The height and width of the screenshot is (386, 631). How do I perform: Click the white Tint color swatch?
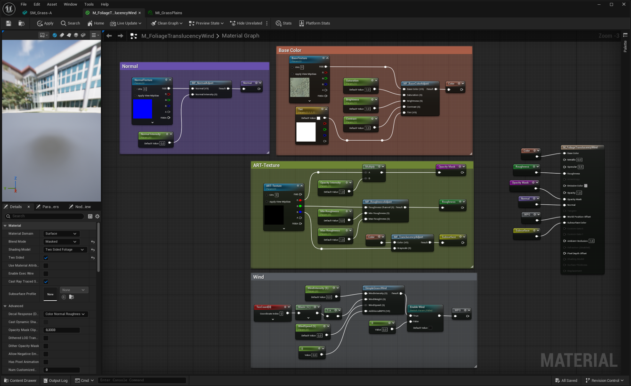pyautogui.click(x=306, y=132)
